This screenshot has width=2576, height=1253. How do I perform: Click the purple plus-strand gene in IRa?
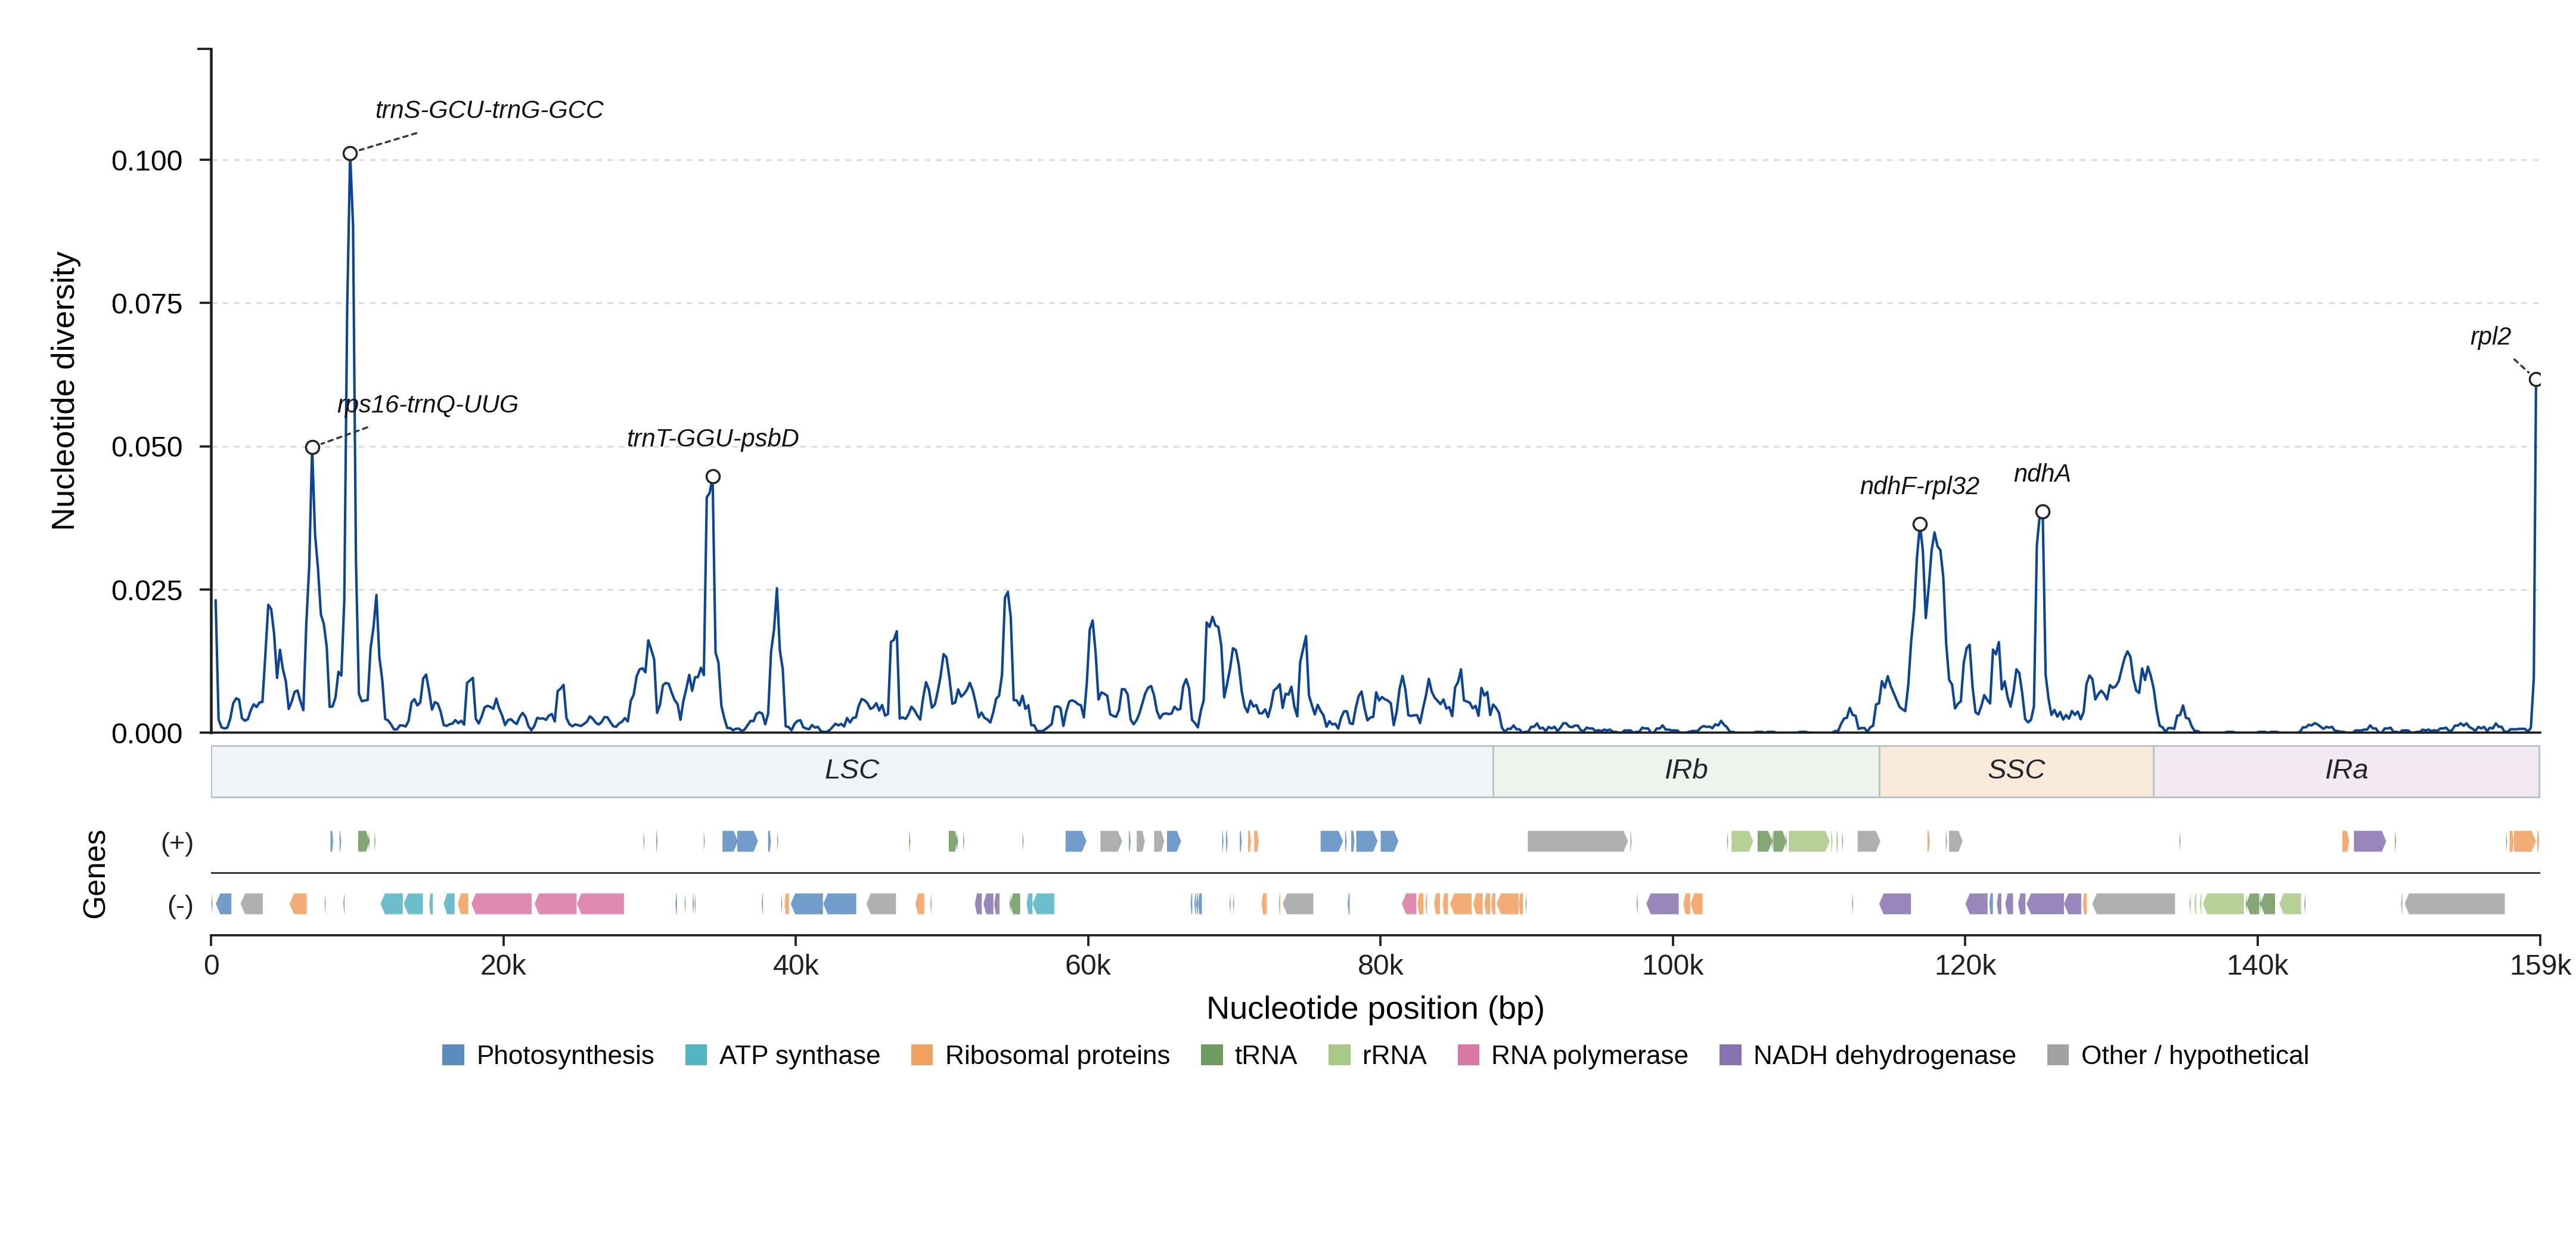pyautogui.click(x=2369, y=842)
